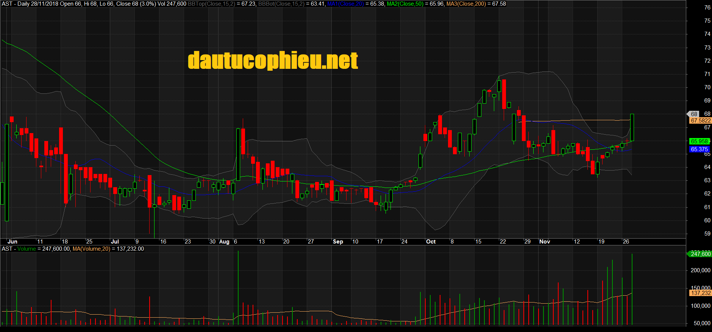Click date axis label 30 before Aug
The image size is (712, 332).
[212, 242]
